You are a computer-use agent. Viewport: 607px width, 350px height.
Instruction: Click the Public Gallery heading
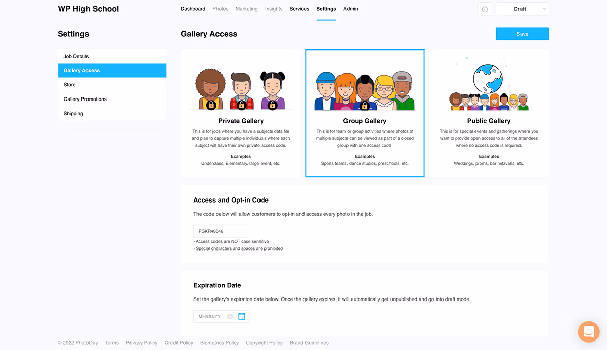click(x=489, y=121)
